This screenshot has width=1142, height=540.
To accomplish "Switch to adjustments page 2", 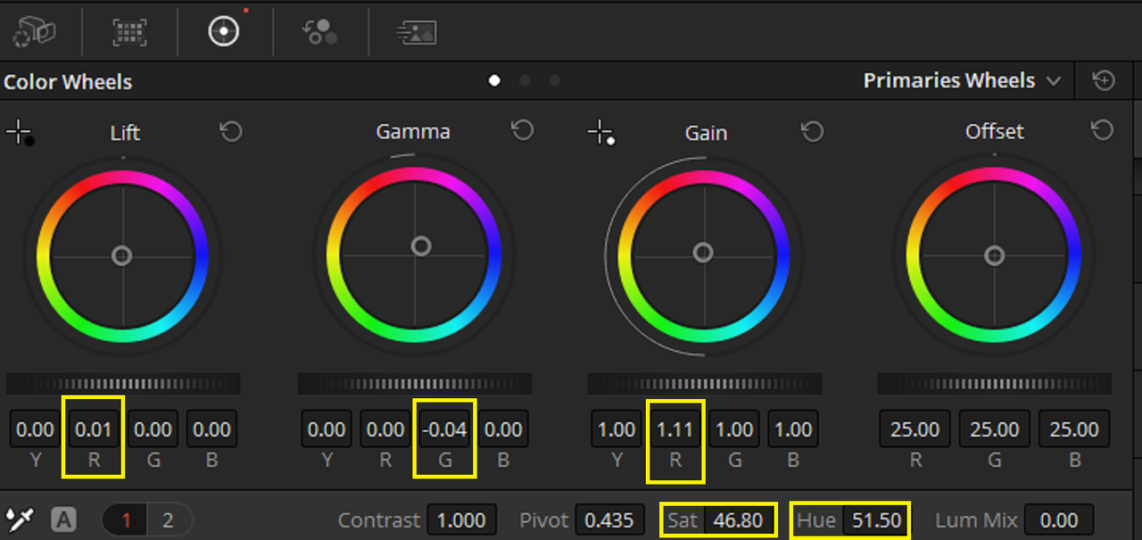I will coord(169,519).
